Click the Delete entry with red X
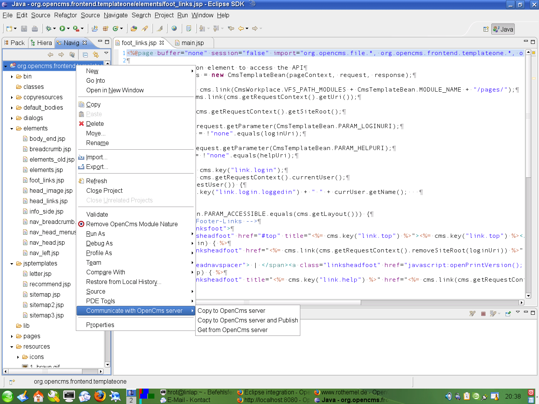Image resolution: width=539 pixels, height=404 pixels. 95,124
